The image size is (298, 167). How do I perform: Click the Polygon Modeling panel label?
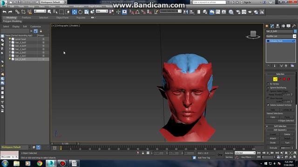click(12, 21)
